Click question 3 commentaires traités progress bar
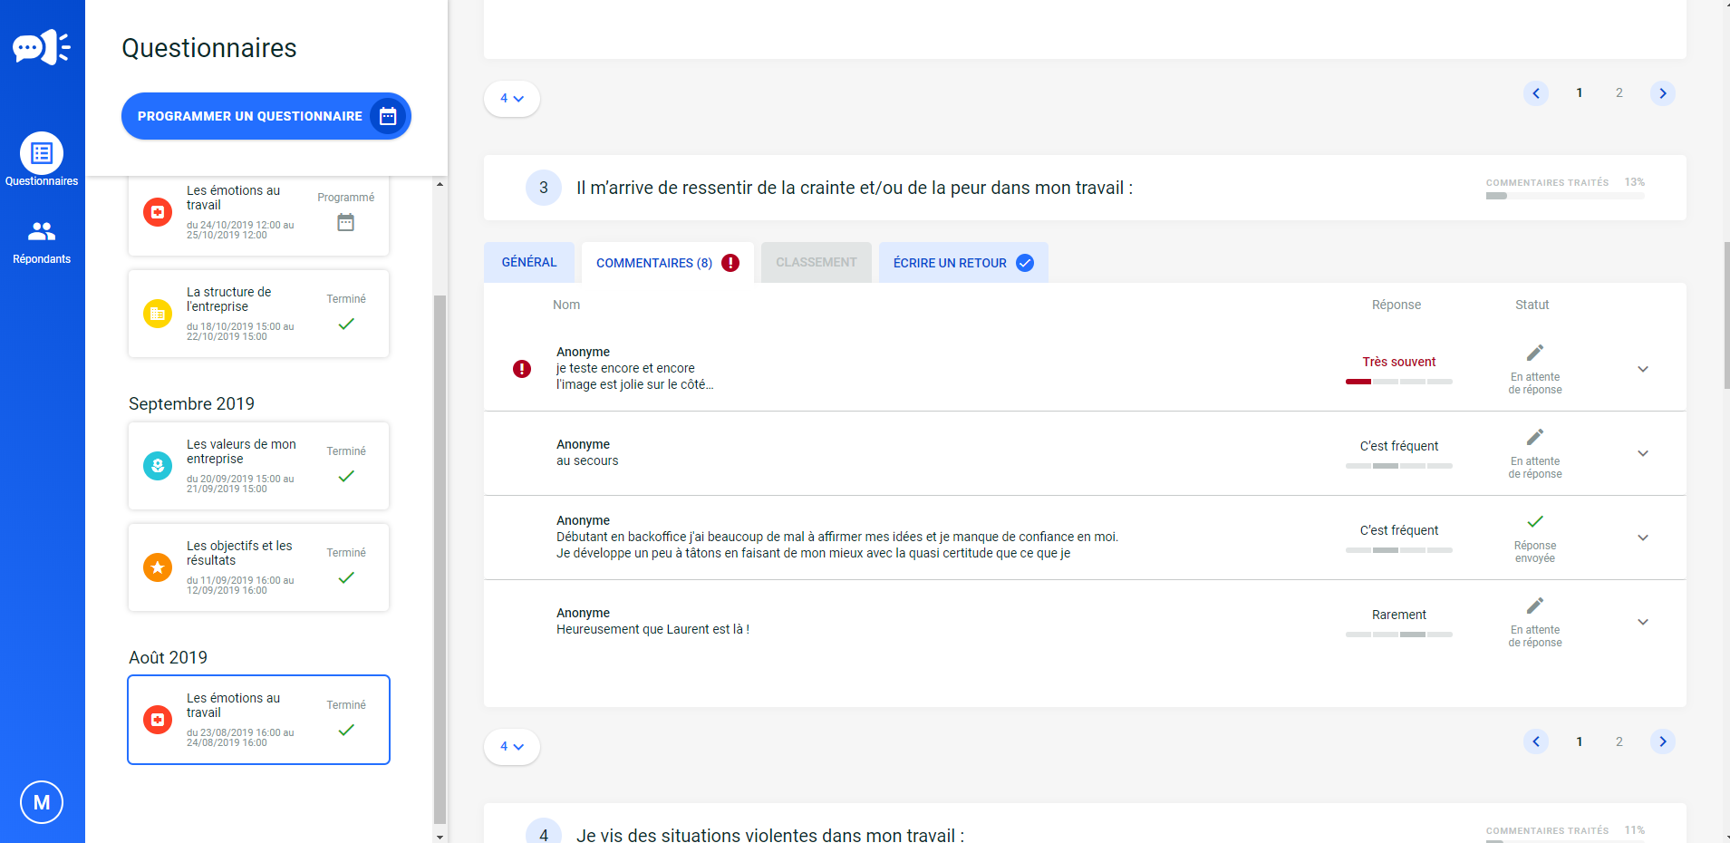 coord(1565,196)
